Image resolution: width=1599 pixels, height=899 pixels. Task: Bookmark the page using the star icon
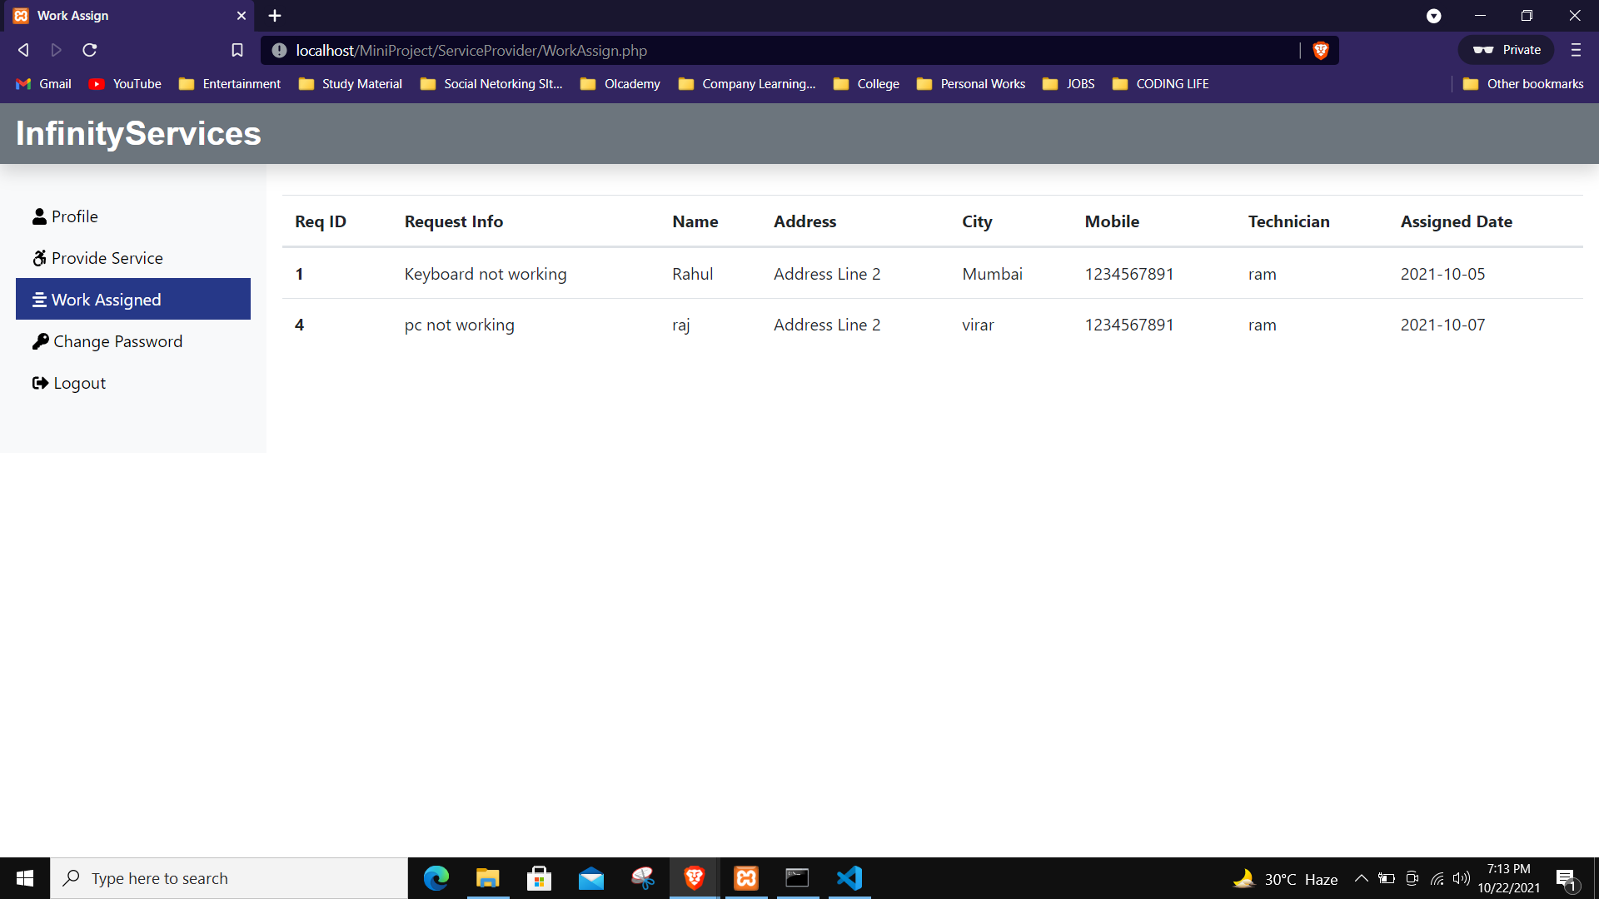tap(237, 50)
